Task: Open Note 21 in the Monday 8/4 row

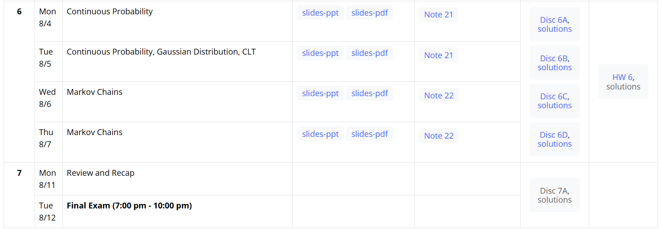Action: tap(438, 15)
